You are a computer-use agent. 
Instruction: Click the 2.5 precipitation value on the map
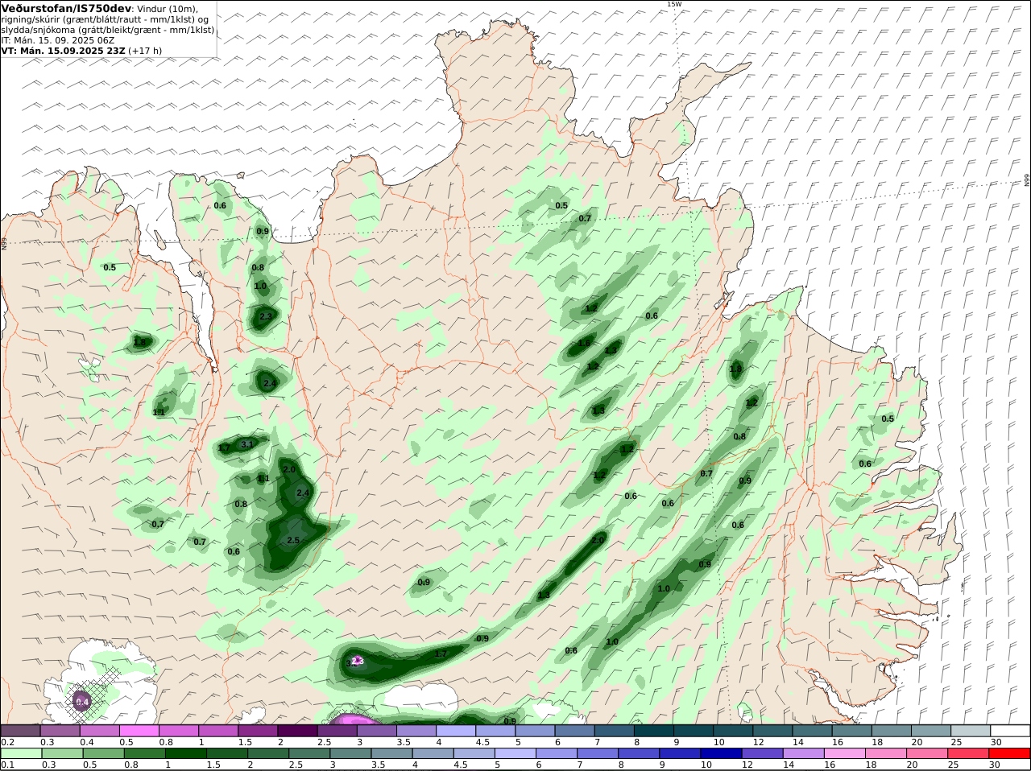[x=293, y=541]
